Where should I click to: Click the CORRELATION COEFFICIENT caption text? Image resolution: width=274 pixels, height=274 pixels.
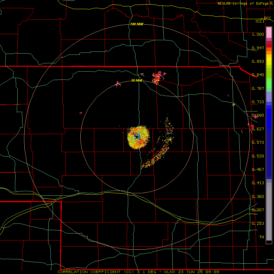click(x=89, y=272)
